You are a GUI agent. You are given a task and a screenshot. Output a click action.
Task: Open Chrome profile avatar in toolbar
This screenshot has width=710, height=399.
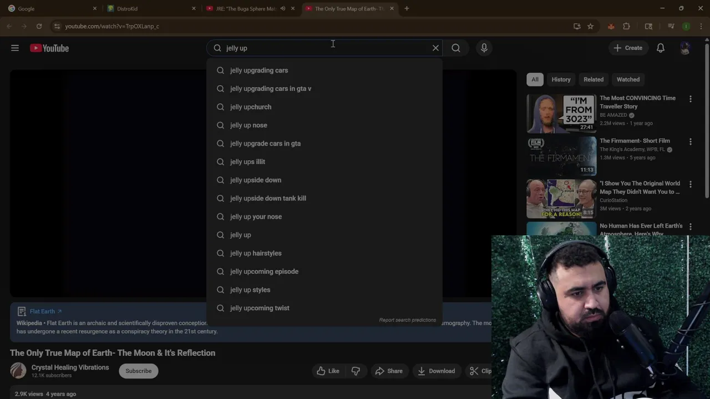pyautogui.click(x=686, y=26)
